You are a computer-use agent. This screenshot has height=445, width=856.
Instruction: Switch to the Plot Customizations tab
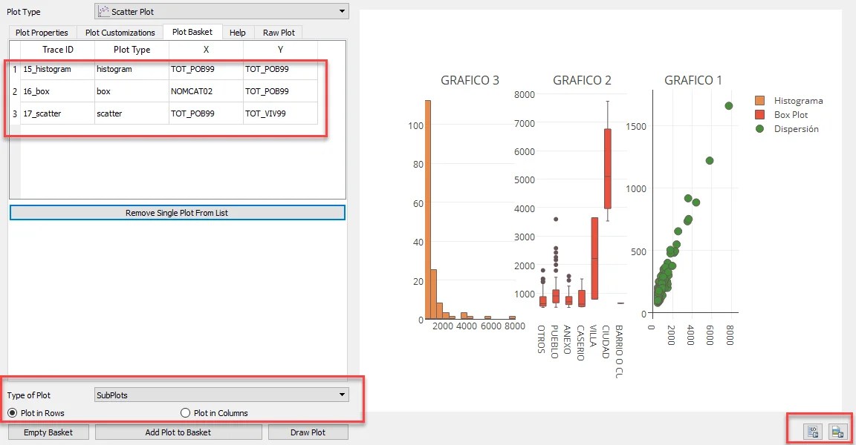click(120, 33)
